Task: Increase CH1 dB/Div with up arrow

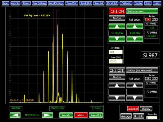Action: pyautogui.click(x=117, y=26)
